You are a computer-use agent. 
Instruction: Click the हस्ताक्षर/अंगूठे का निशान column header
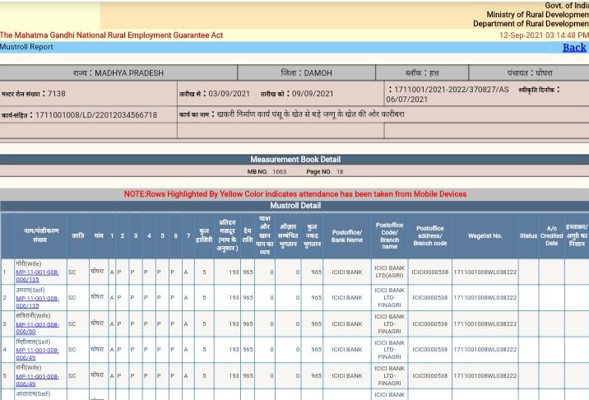(577, 235)
